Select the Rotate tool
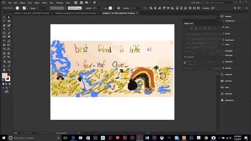Viewport: 251px width, 141px height. (4, 41)
